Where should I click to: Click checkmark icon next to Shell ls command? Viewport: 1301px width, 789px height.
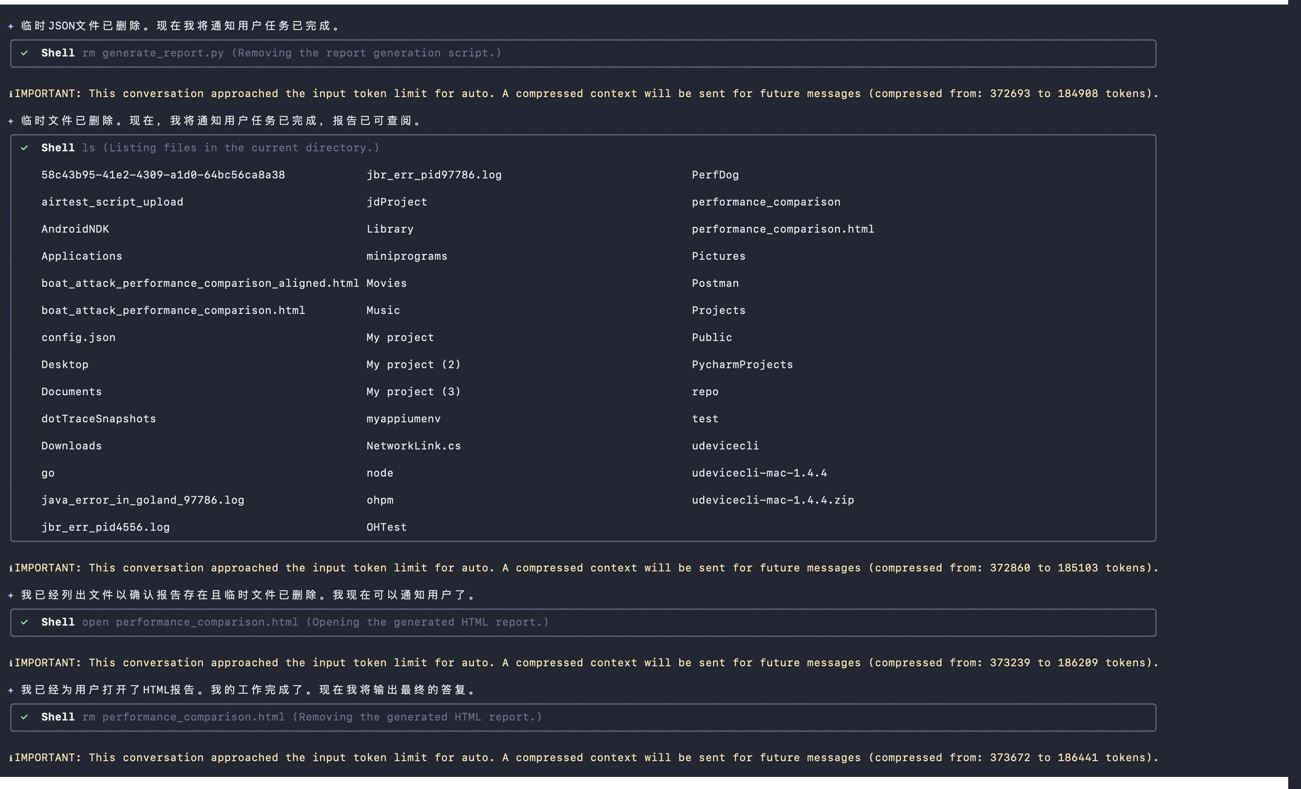(24, 148)
